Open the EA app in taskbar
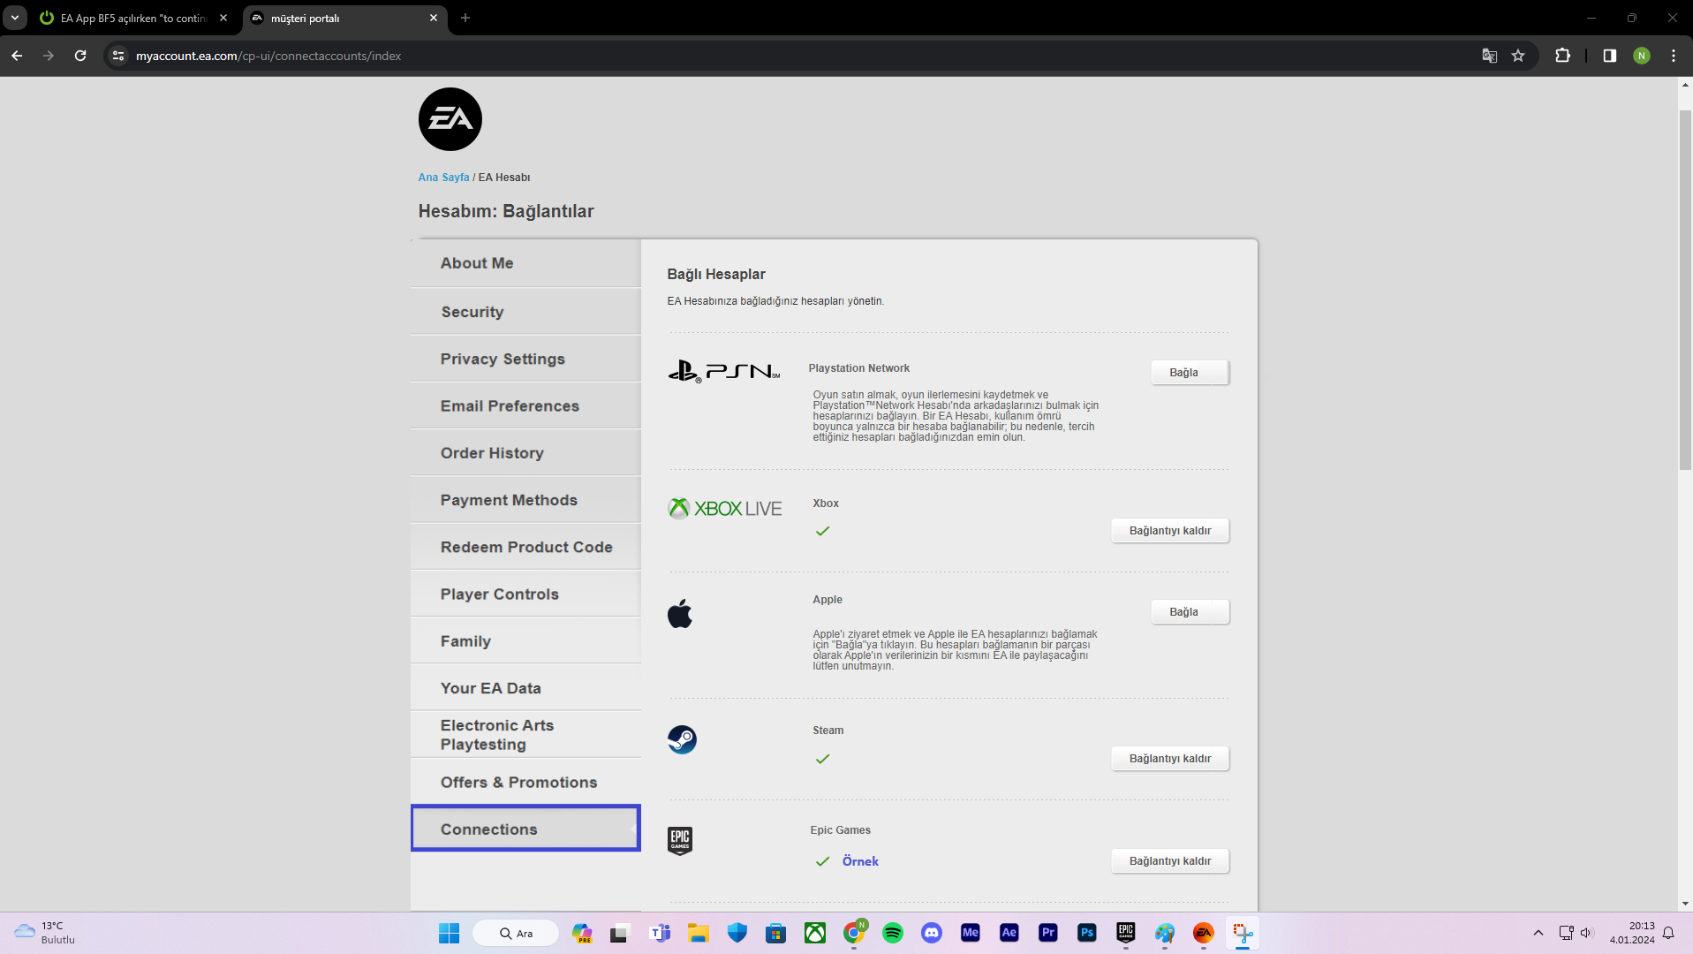This screenshot has width=1693, height=954. pos(1204,933)
